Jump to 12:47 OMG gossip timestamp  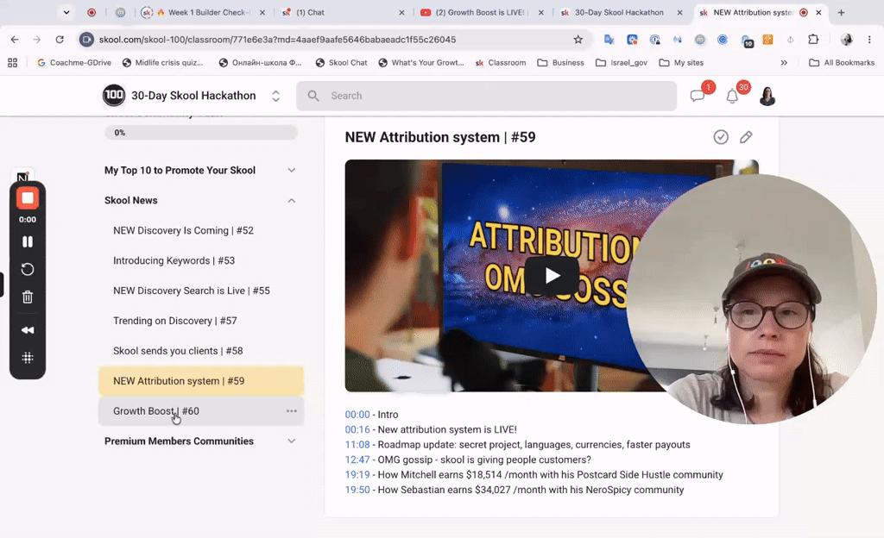pyautogui.click(x=357, y=460)
